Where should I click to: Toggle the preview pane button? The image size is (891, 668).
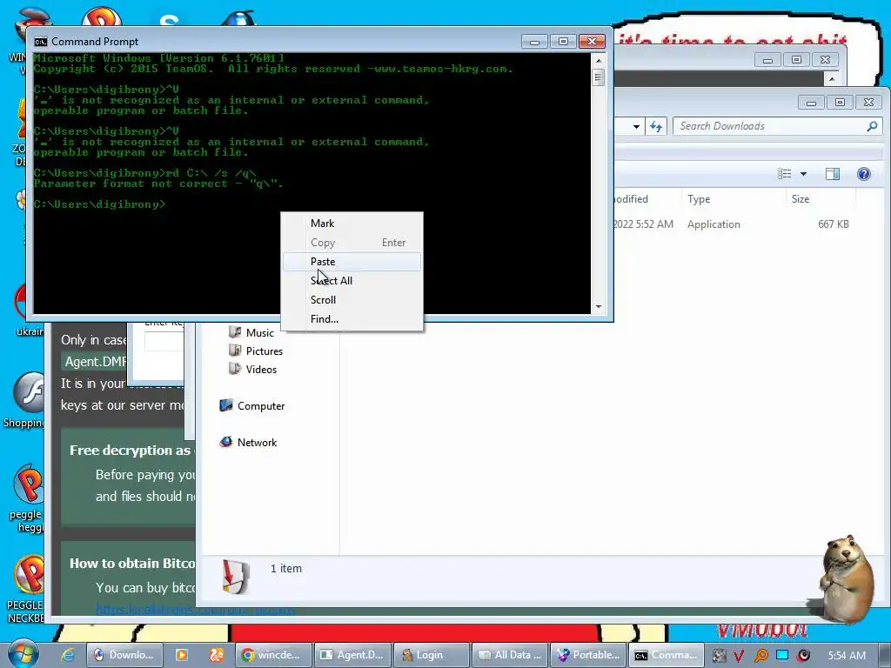click(x=833, y=174)
